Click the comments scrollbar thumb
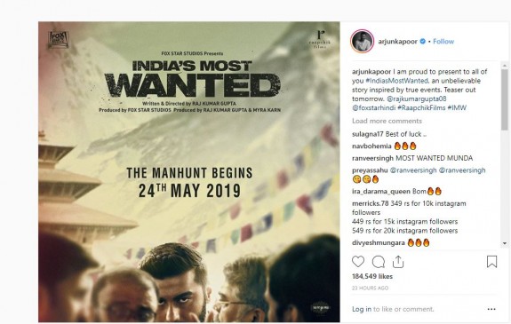 505,99
